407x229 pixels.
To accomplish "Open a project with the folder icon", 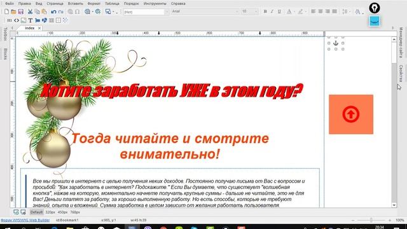I will pos(13,11).
